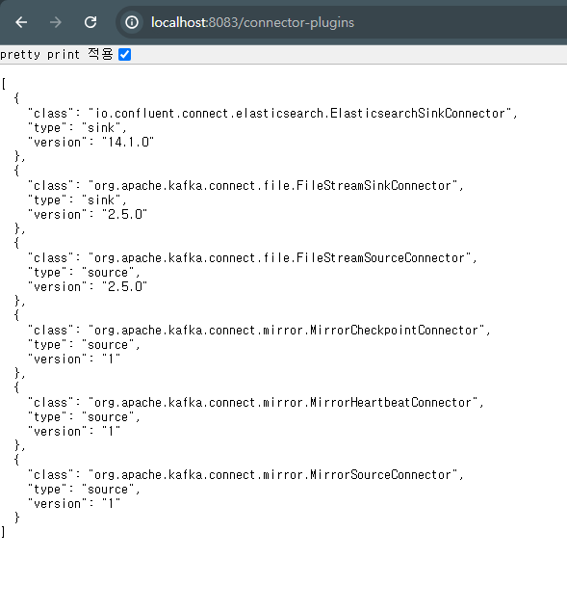This screenshot has width=567, height=612.
Task: Click the MirrorCheckpointConnector "source" type line
Action: pyautogui.click(x=84, y=345)
